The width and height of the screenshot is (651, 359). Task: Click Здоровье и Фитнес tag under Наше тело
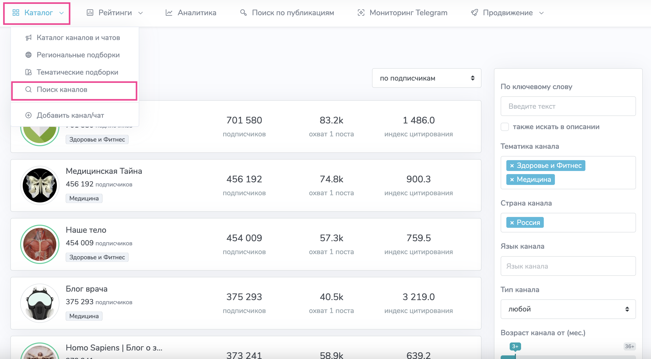[97, 257]
